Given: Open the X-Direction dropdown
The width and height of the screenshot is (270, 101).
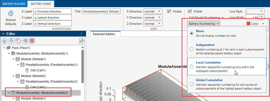Looking at the screenshot, I should coord(153,11).
